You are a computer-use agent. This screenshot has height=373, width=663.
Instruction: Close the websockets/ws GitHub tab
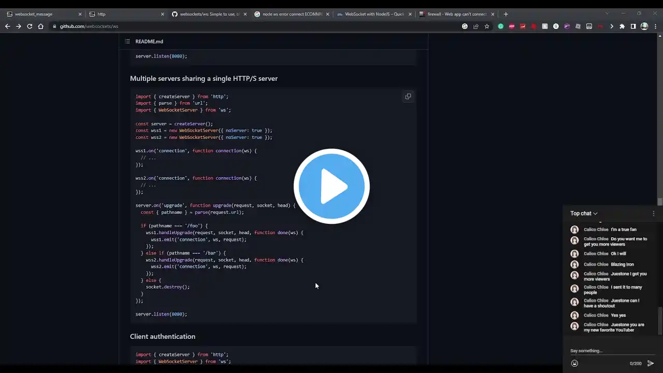pyautogui.click(x=245, y=14)
